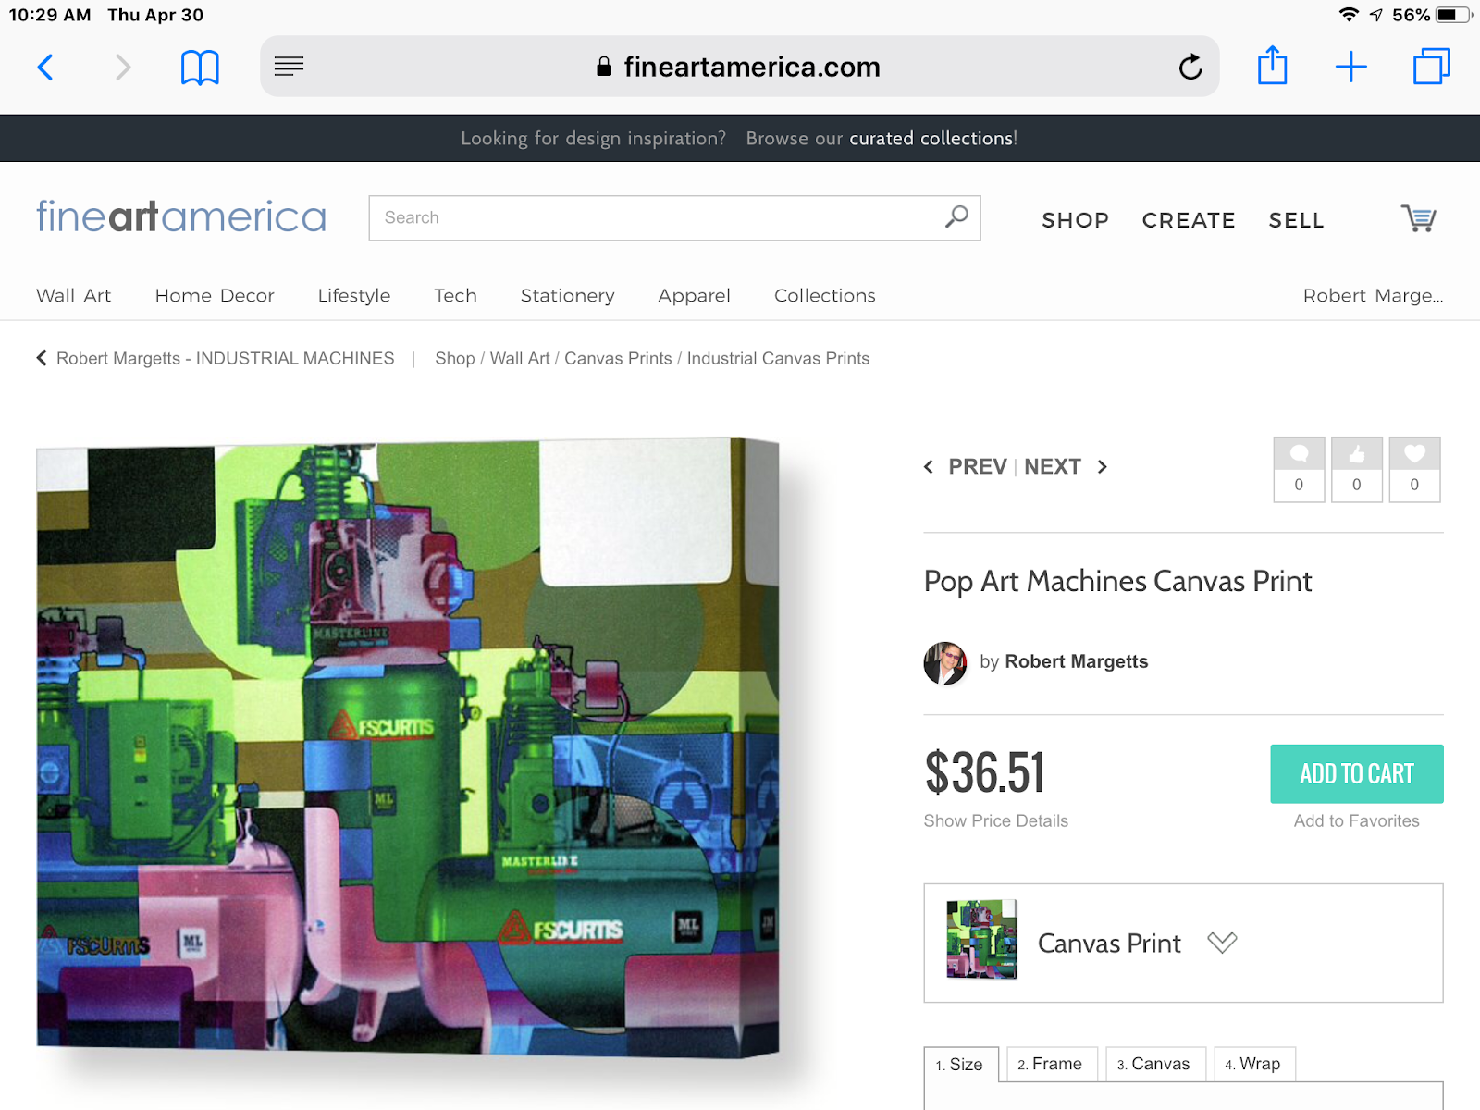Image resolution: width=1480 pixels, height=1110 pixels.
Task: Click Add to Favorites
Action: [x=1356, y=820]
